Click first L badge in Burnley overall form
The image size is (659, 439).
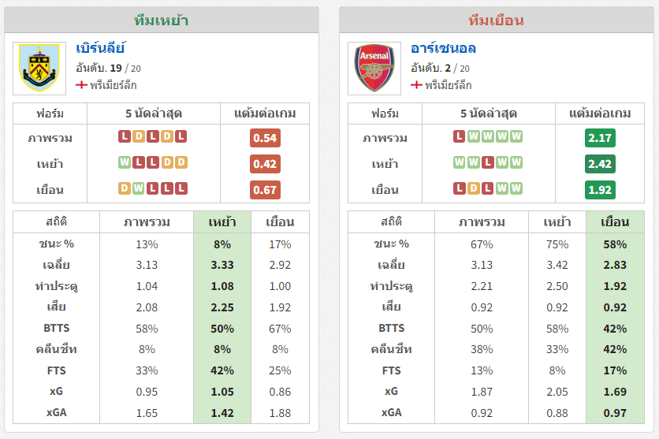point(125,136)
